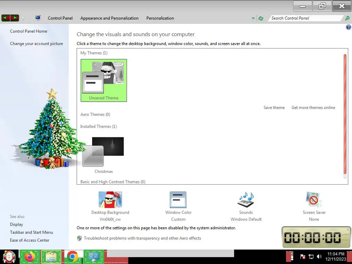The width and height of the screenshot is (352, 264).
Task: Open the Santa Start button
Action: click(x=9, y=256)
